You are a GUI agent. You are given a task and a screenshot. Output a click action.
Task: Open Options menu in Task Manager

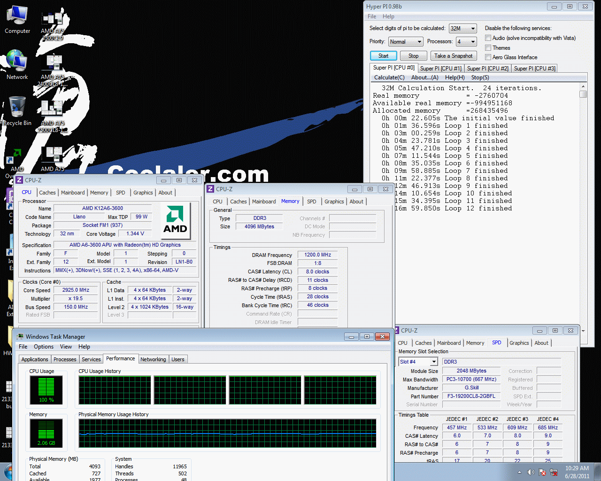[44, 347]
